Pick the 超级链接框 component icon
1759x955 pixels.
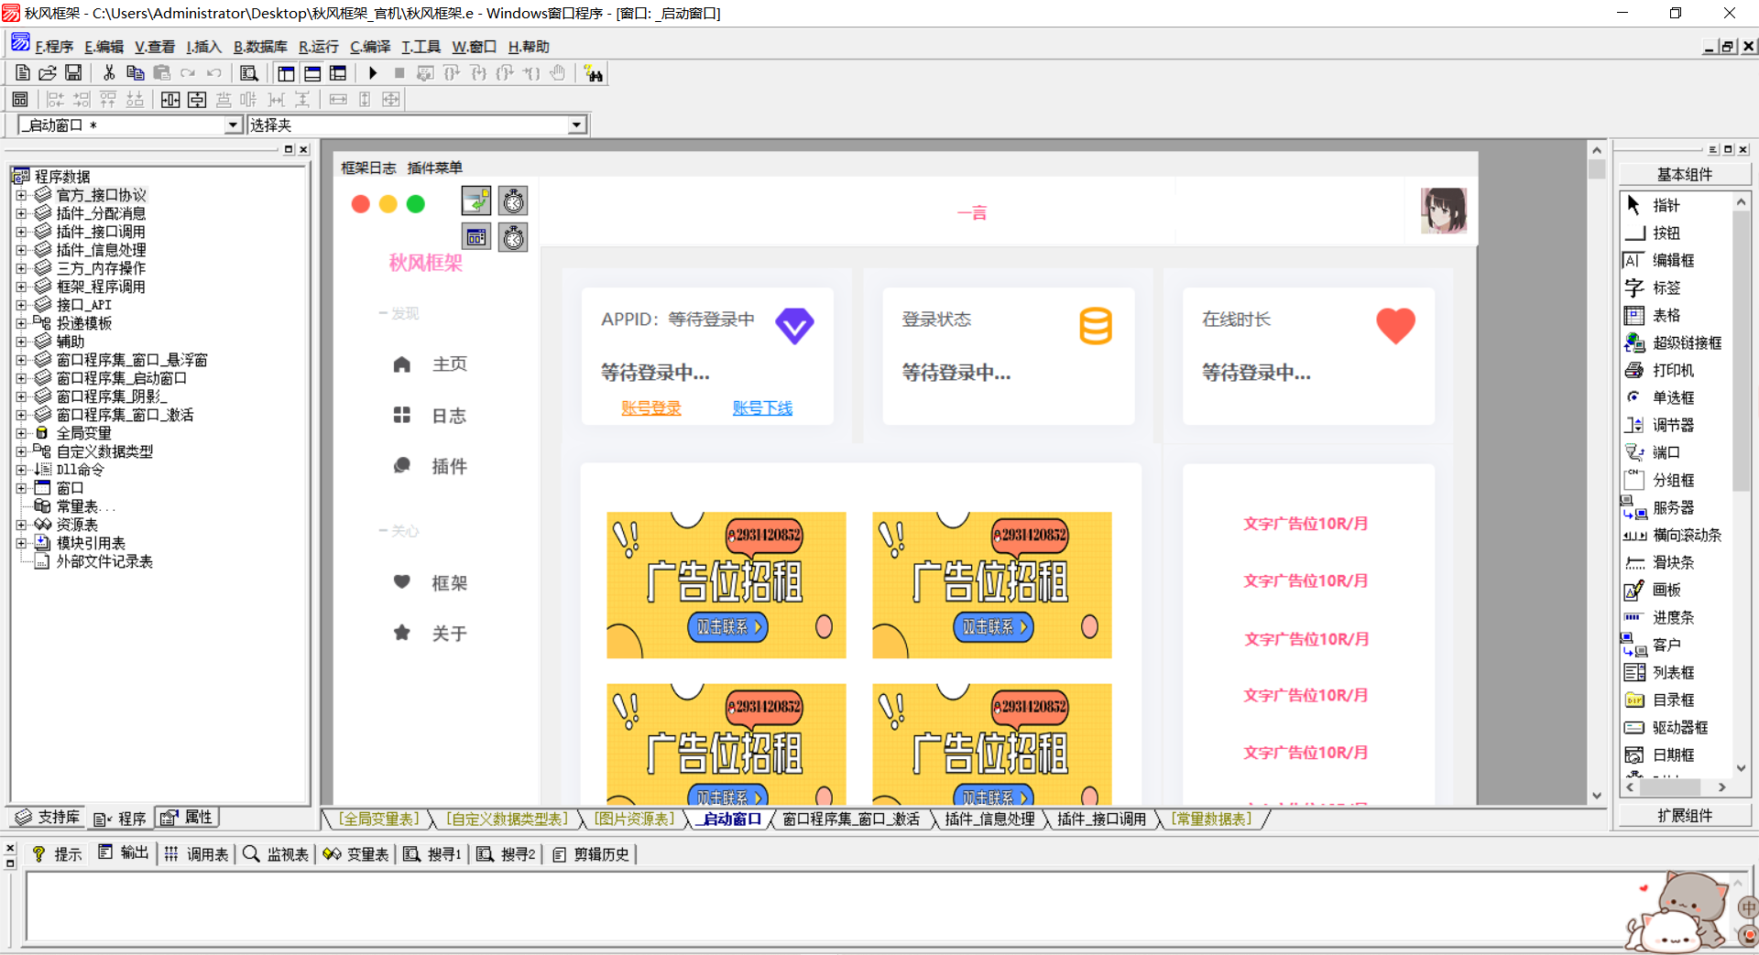point(1634,343)
